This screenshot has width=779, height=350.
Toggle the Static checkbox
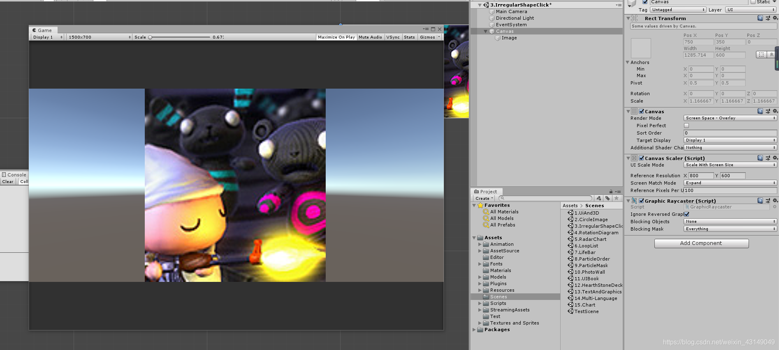[753, 2]
